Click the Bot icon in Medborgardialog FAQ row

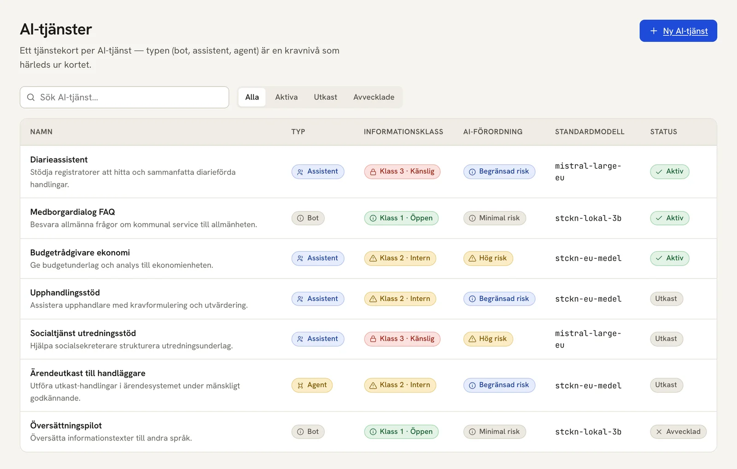[x=300, y=218]
